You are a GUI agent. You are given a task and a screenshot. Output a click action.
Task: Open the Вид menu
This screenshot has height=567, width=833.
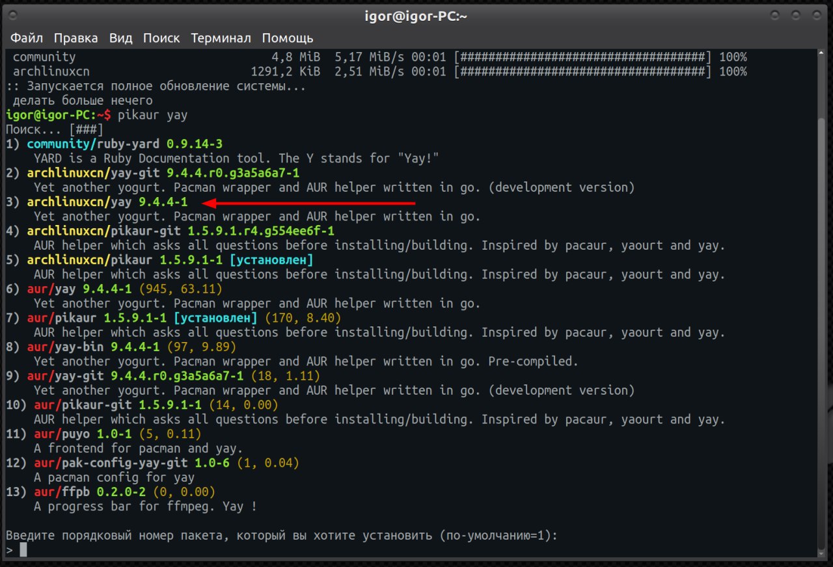click(x=120, y=38)
